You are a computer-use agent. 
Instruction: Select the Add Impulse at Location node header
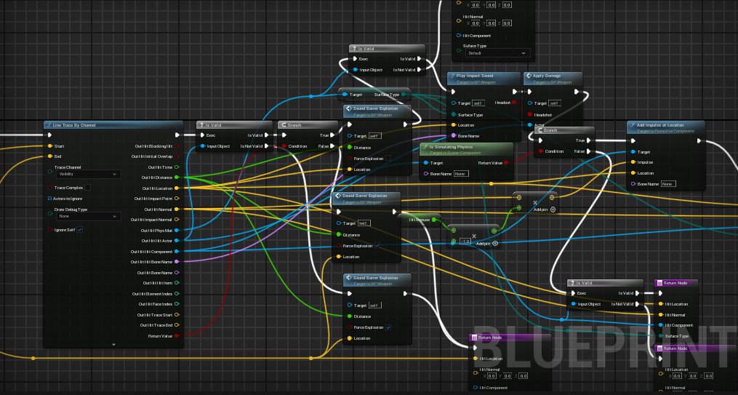point(665,127)
